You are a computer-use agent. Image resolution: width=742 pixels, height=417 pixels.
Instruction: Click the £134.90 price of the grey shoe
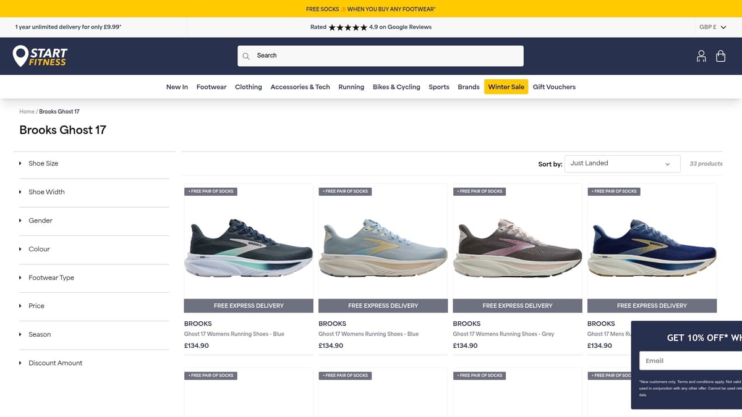pyautogui.click(x=465, y=346)
